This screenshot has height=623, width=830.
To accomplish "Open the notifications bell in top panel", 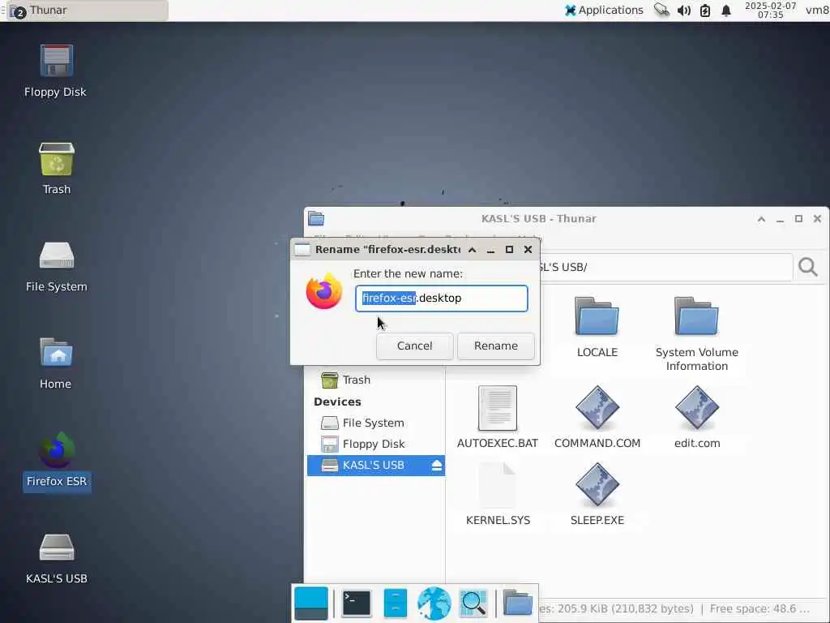I will 726,11.
